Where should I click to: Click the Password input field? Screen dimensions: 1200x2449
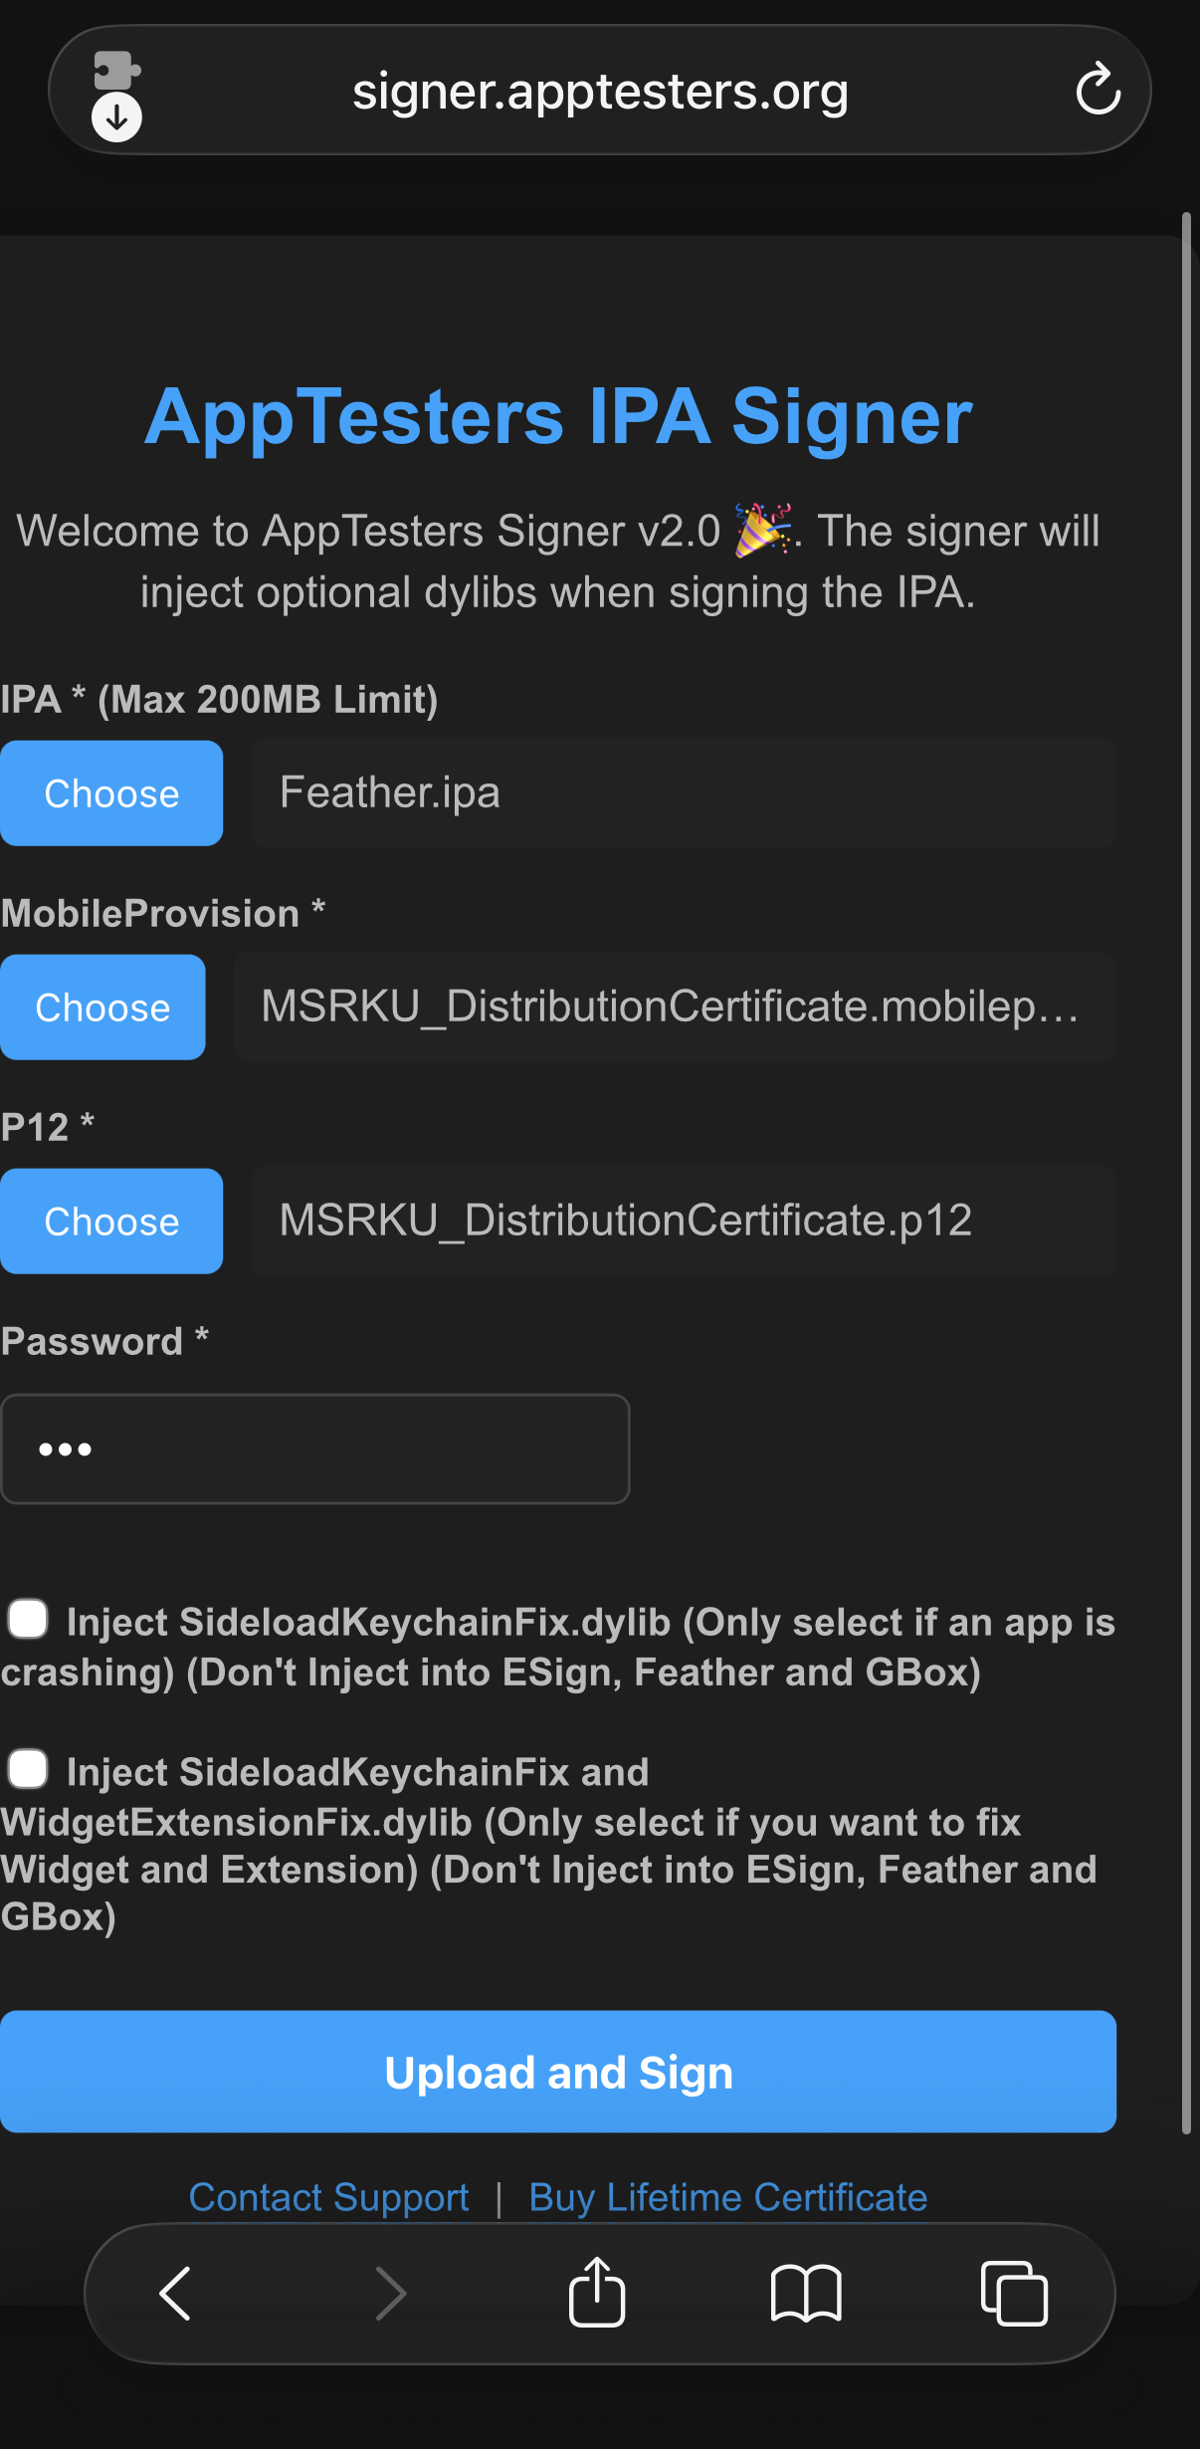coord(314,1448)
